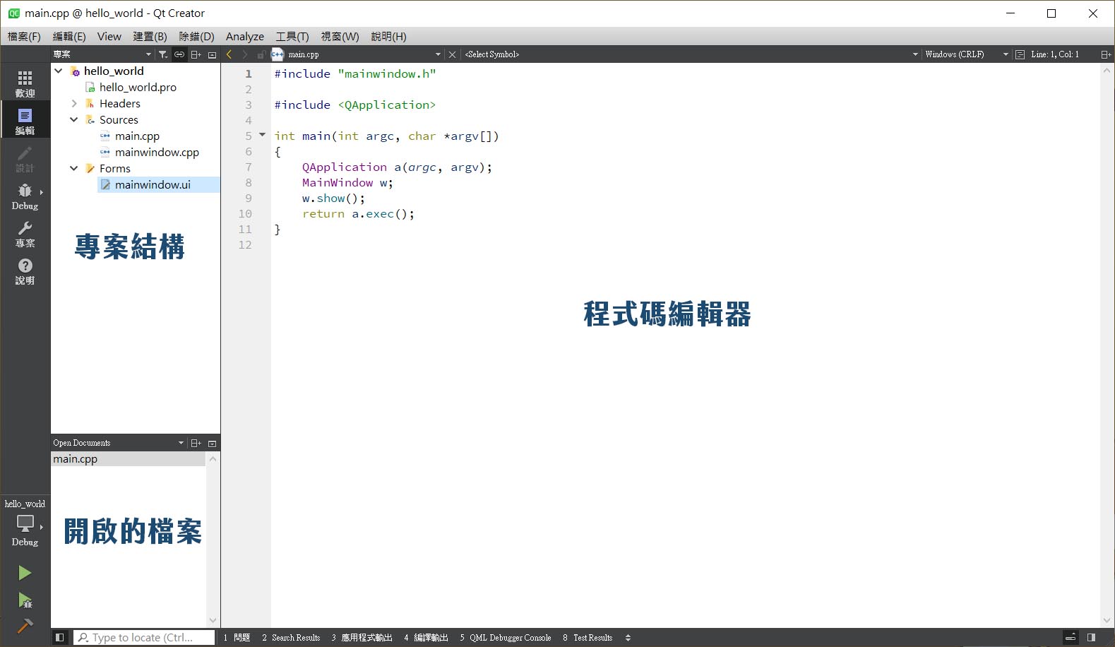The image size is (1115, 647).
Task: Show the 編譯輸出 output pane
Action: pos(426,638)
